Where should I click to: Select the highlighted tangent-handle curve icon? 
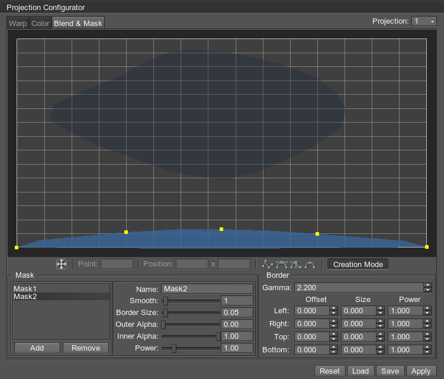click(281, 264)
